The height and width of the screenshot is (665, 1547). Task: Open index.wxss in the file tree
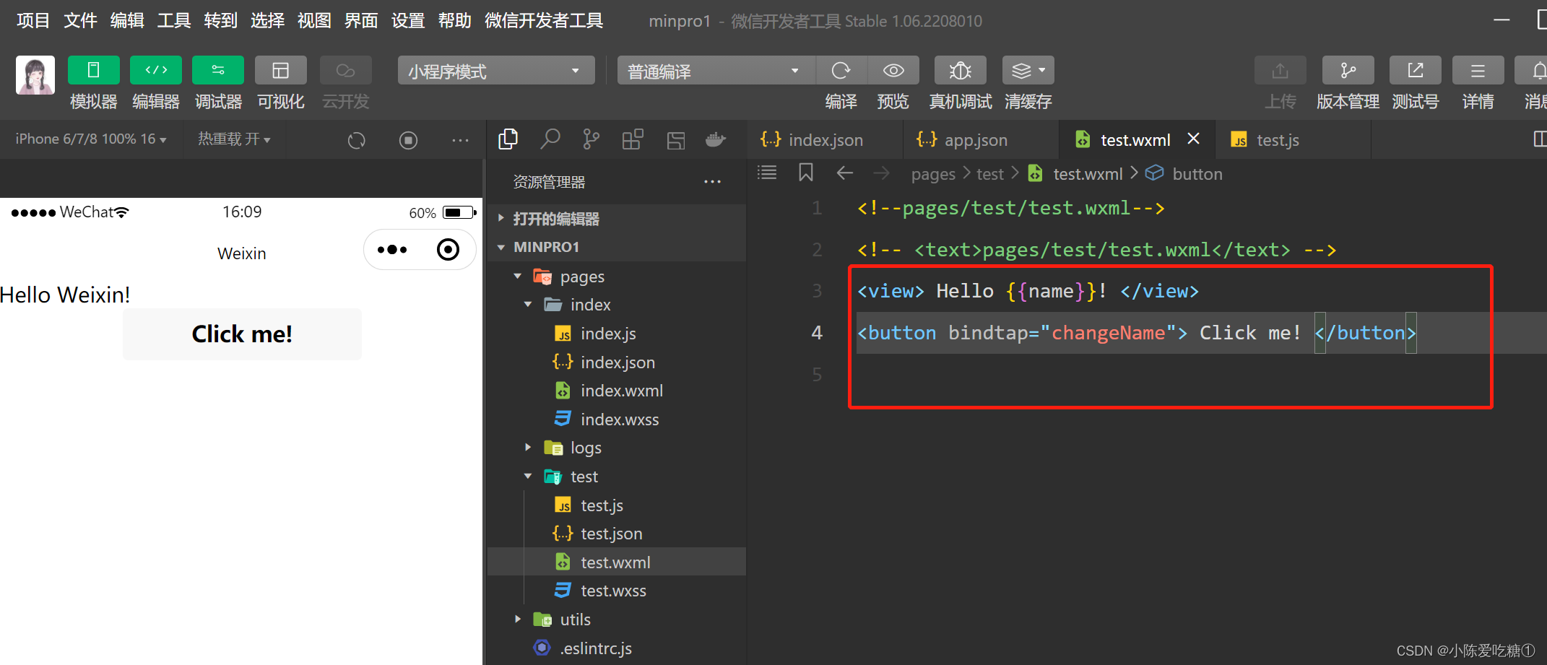(617, 420)
